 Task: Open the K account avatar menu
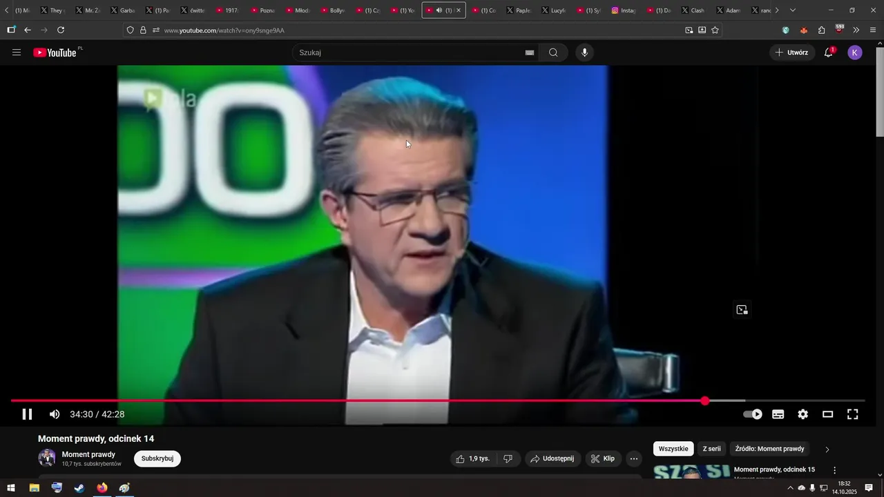(855, 52)
